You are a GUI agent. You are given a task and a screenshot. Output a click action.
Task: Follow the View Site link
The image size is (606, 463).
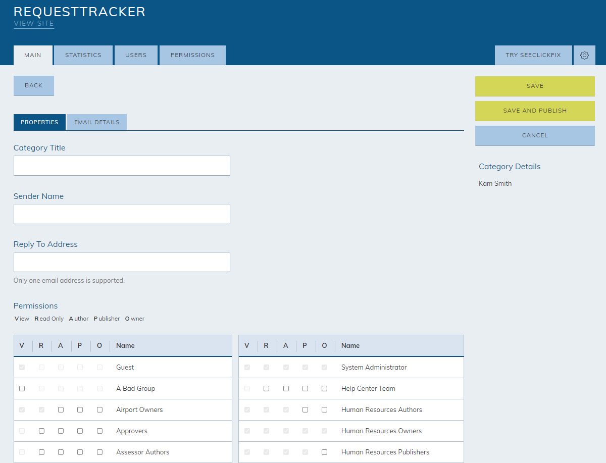pos(34,23)
